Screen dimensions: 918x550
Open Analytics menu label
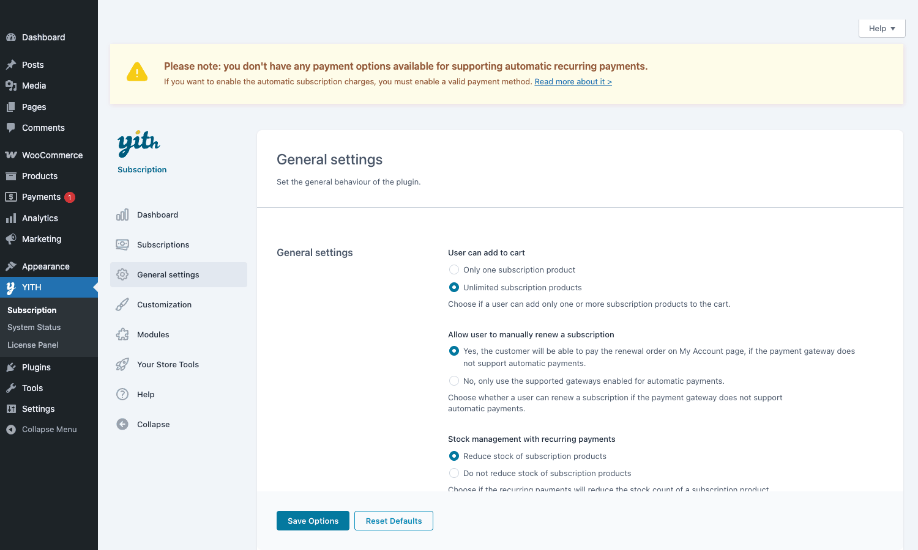tap(40, 218)
